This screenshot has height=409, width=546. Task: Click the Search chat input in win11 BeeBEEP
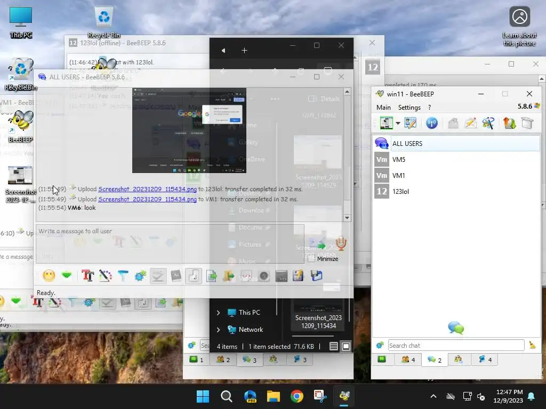(x=456, y=345)
